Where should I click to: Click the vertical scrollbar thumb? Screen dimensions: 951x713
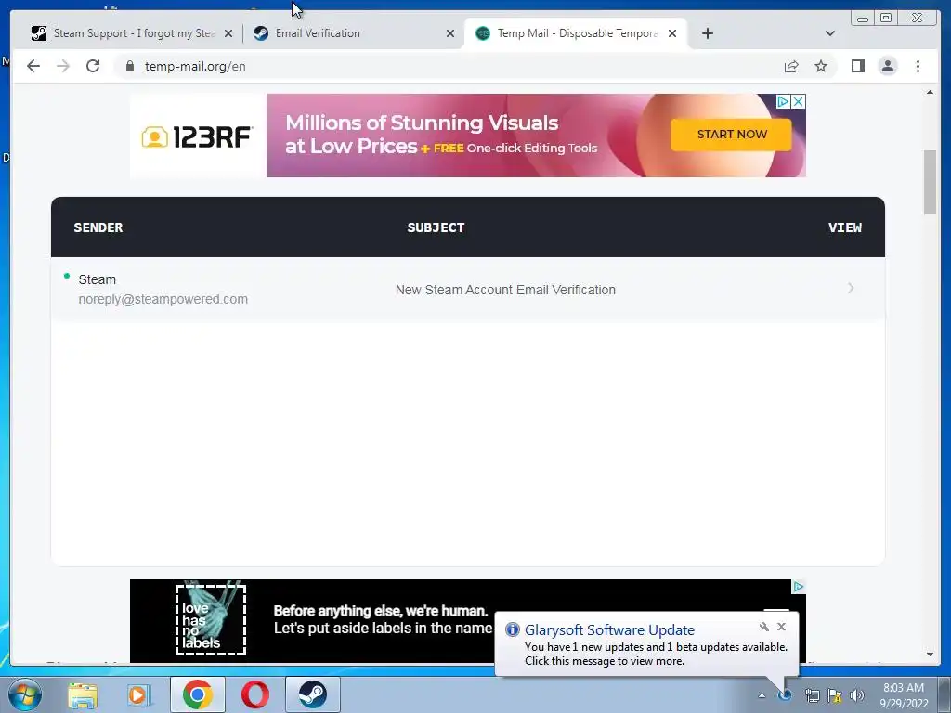[930, 182]
